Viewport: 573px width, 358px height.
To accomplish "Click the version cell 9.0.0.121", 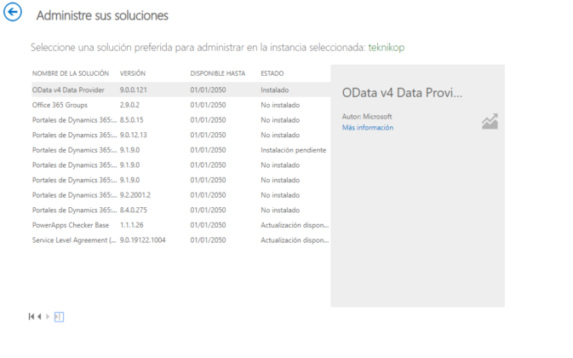I will [134, 90].
